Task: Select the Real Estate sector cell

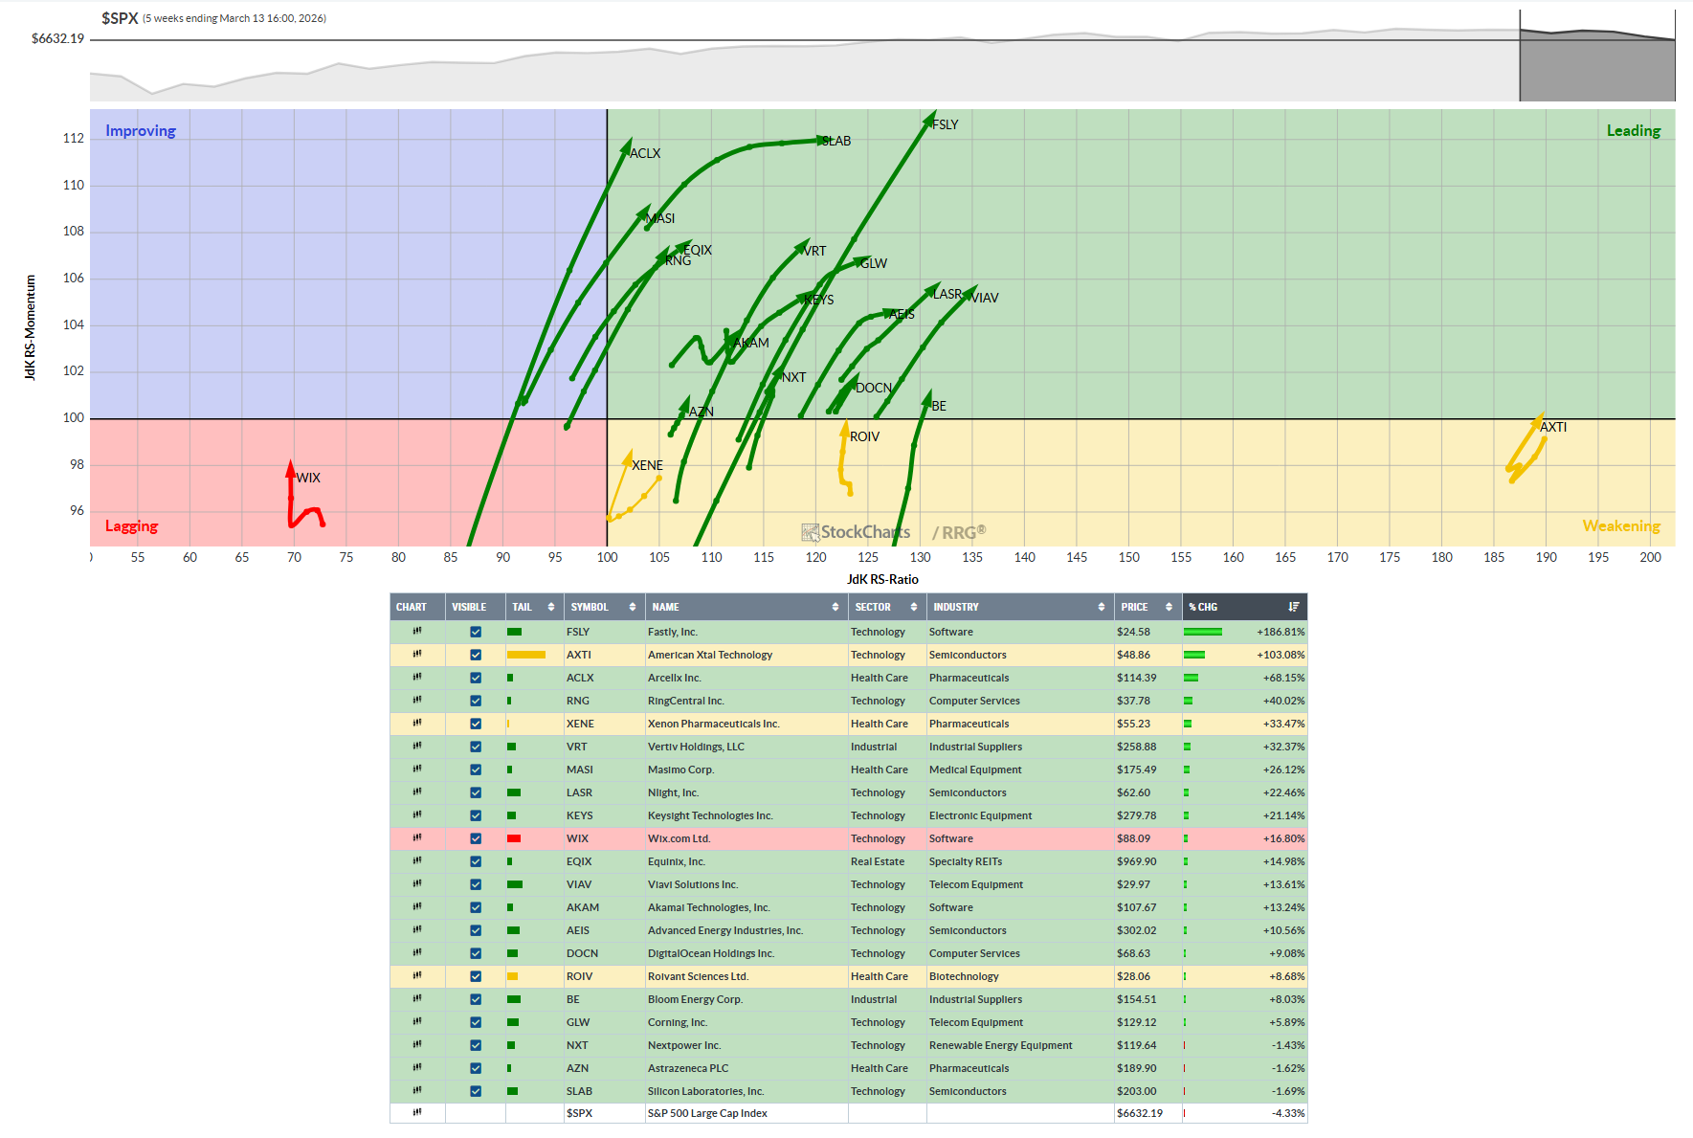Action: tap(886, 861)
